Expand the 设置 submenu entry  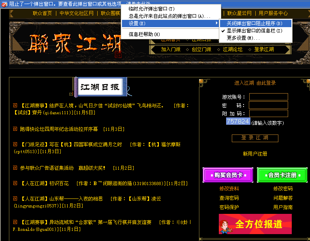point(170,23)
